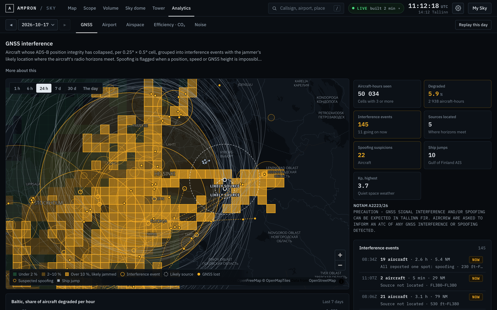This screenshot has width=497, height=310.
Task: Open the Tower section
Action: [158, 8]
